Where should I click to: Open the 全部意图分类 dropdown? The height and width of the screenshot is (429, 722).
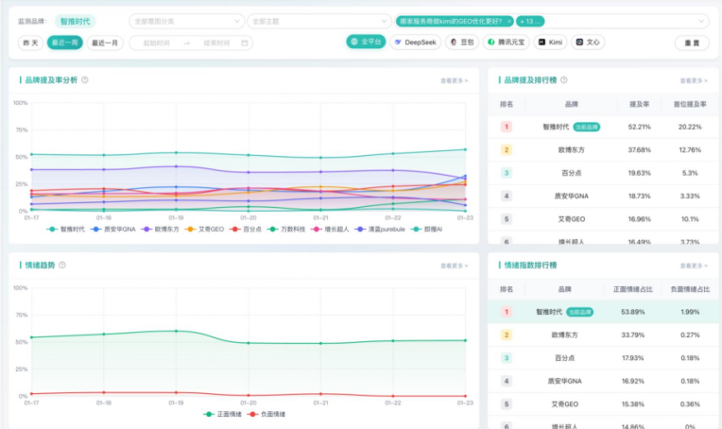[x=184, y=21]
